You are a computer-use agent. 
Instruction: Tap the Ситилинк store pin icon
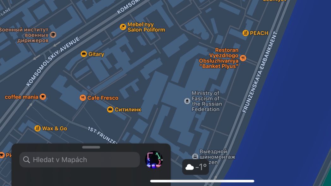coord(110,109)
